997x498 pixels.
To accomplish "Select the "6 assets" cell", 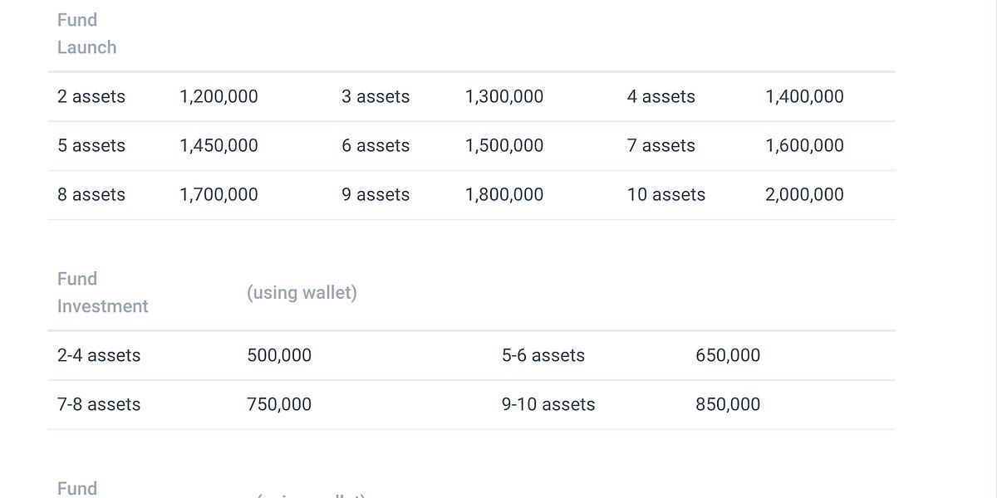I will pos(376,145).
